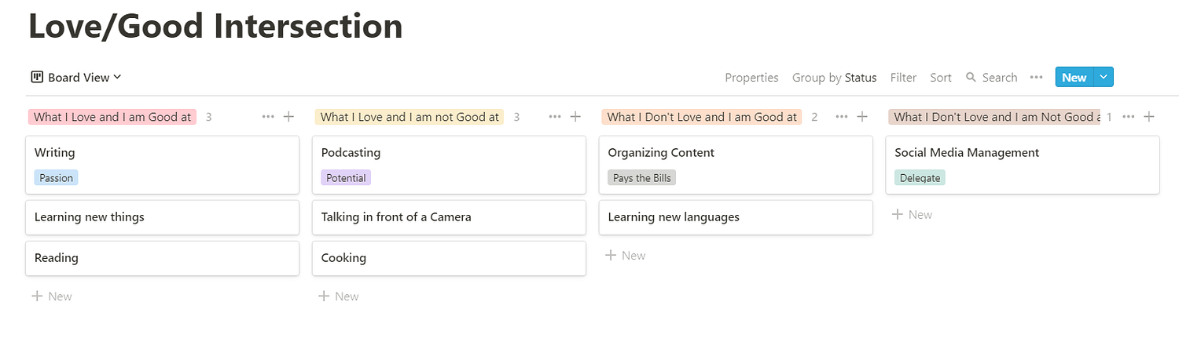Open the Sort options
Viewport: 1179px width, 342px height.
[x=941, y=78]
